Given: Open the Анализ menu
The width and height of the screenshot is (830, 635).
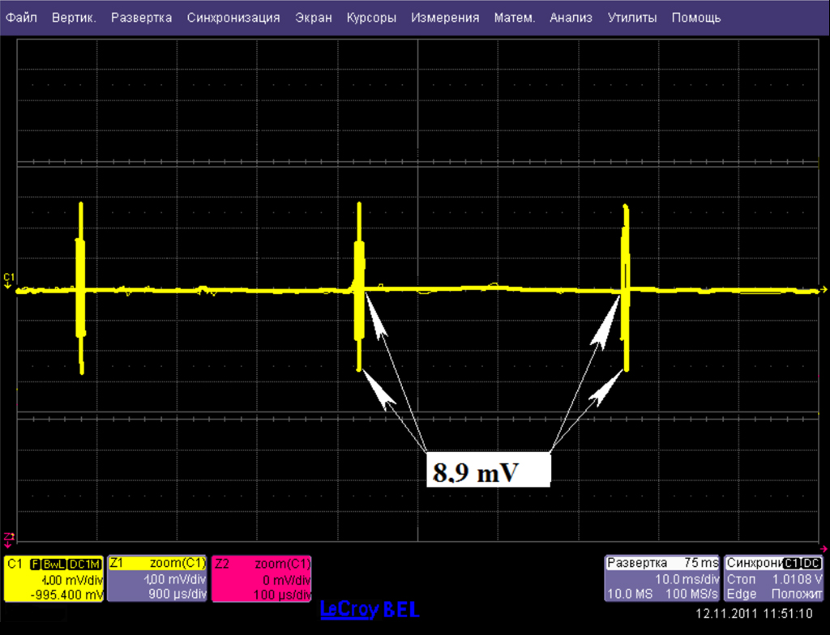Looking at the screenshot, I should [571, 18].
